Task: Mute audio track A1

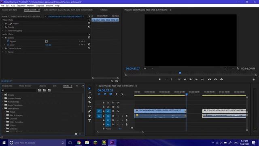Action: pos(118,116)
